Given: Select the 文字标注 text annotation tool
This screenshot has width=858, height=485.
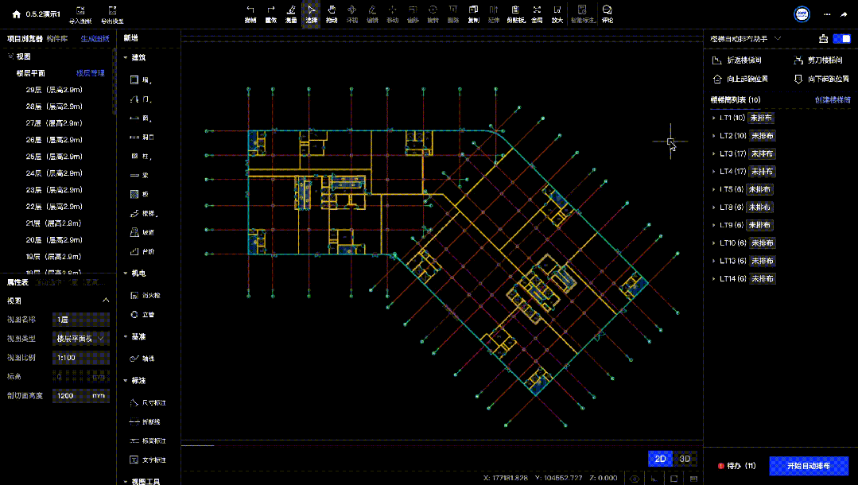Looking at the screenshot, I should tap(148, 460).
